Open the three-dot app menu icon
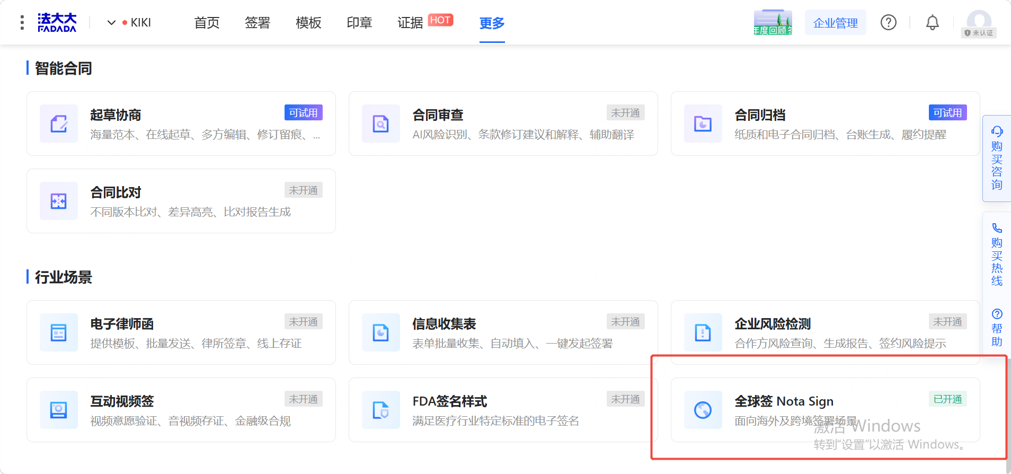 click(x=22, y=22)
